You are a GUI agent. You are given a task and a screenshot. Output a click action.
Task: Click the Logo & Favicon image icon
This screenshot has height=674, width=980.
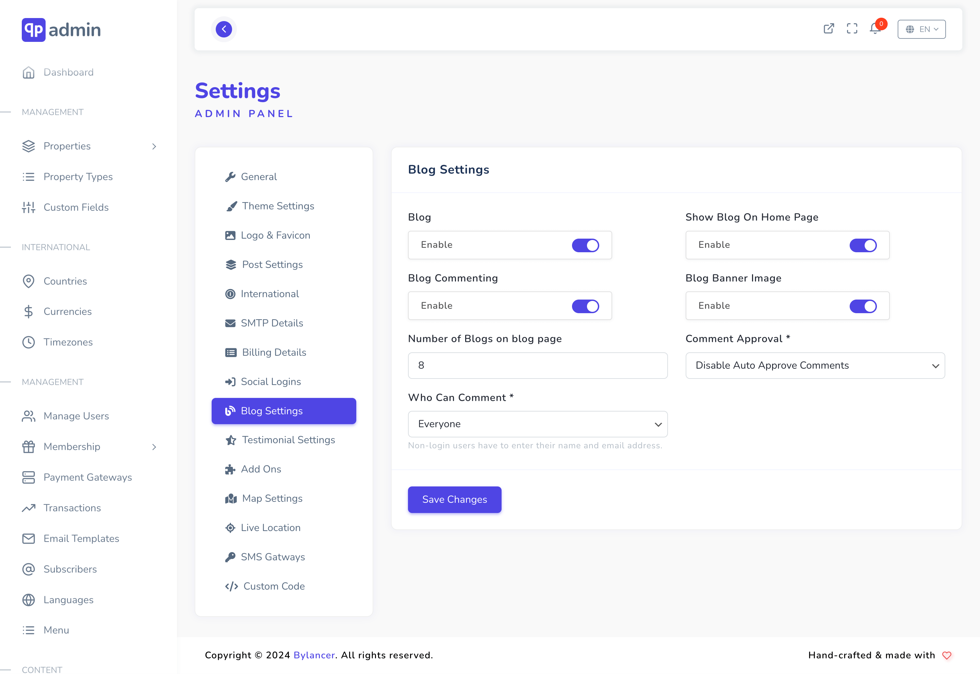tap(230, 235)
